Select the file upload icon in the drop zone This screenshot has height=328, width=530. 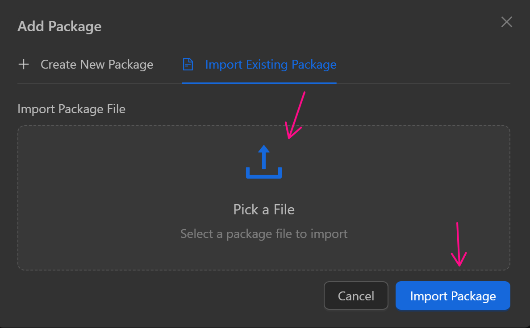(264, 162)
